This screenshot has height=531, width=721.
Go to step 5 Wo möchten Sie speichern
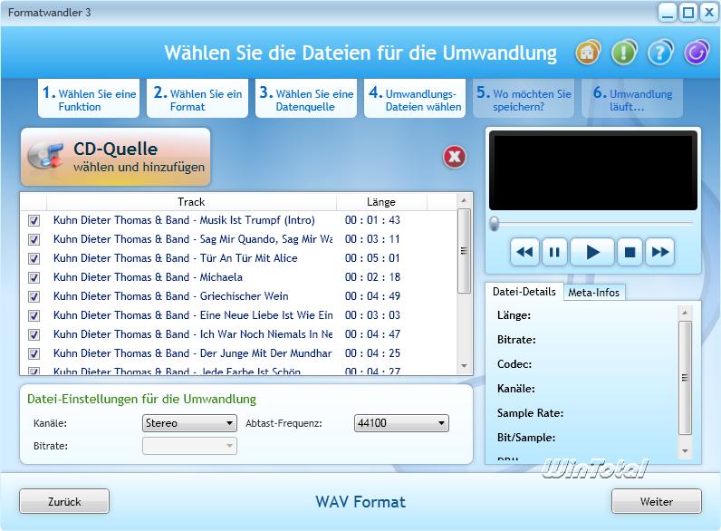(x=524, y=99)
